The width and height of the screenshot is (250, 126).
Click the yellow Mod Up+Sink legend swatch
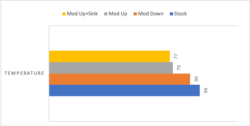click(x=64, y=14)
